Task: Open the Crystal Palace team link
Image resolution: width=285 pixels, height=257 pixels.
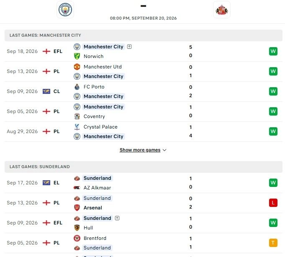Action: 100,127
